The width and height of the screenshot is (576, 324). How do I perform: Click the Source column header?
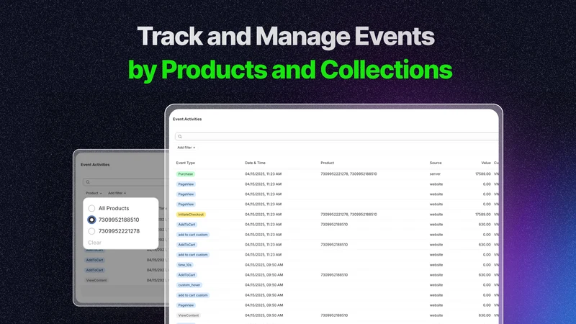pyautogui.click(x=436, y=163)
